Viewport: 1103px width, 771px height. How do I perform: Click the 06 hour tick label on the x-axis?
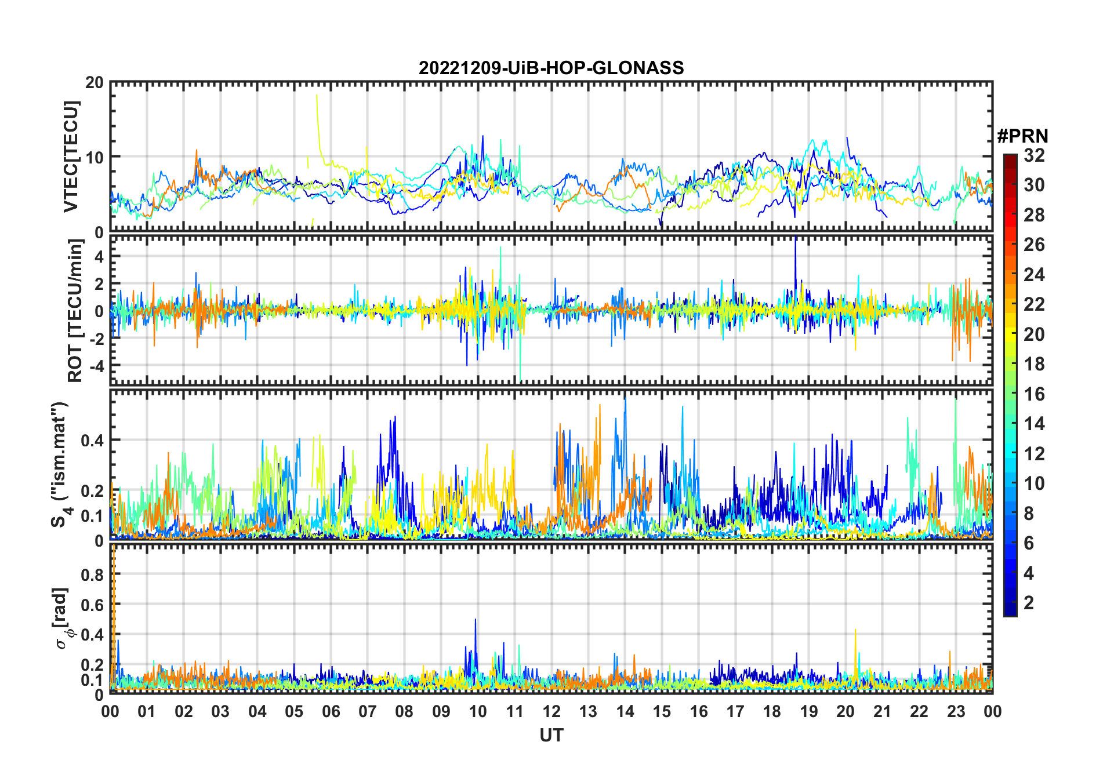pyautogui.click(x=331, y=711)
